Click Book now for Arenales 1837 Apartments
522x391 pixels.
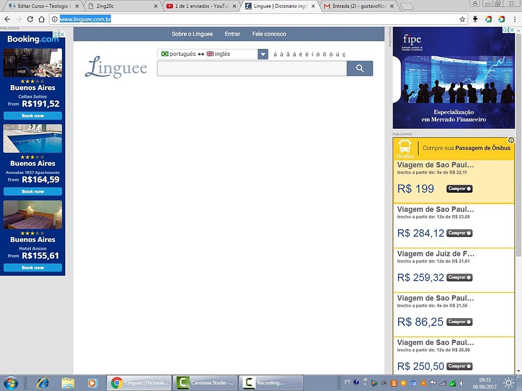pyautogui.click(x=33, y=192)
